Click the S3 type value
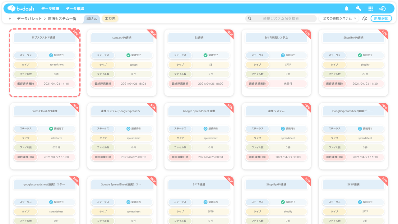The width and height of the screenshot is (398, 224). pos(211,65)
